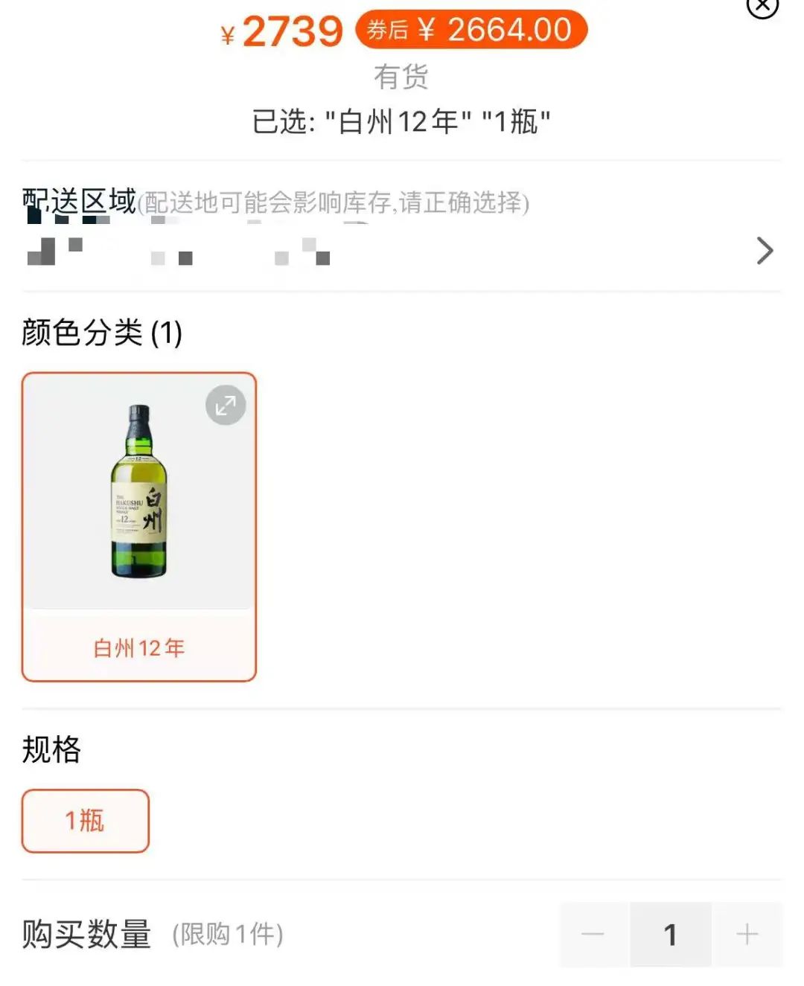
Task: Click the quantity field showing 1
Action: point(670,935)
